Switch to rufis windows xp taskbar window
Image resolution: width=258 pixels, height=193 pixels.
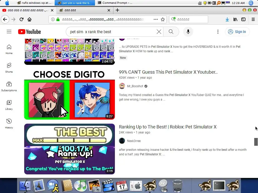click(x=34, y=3)
